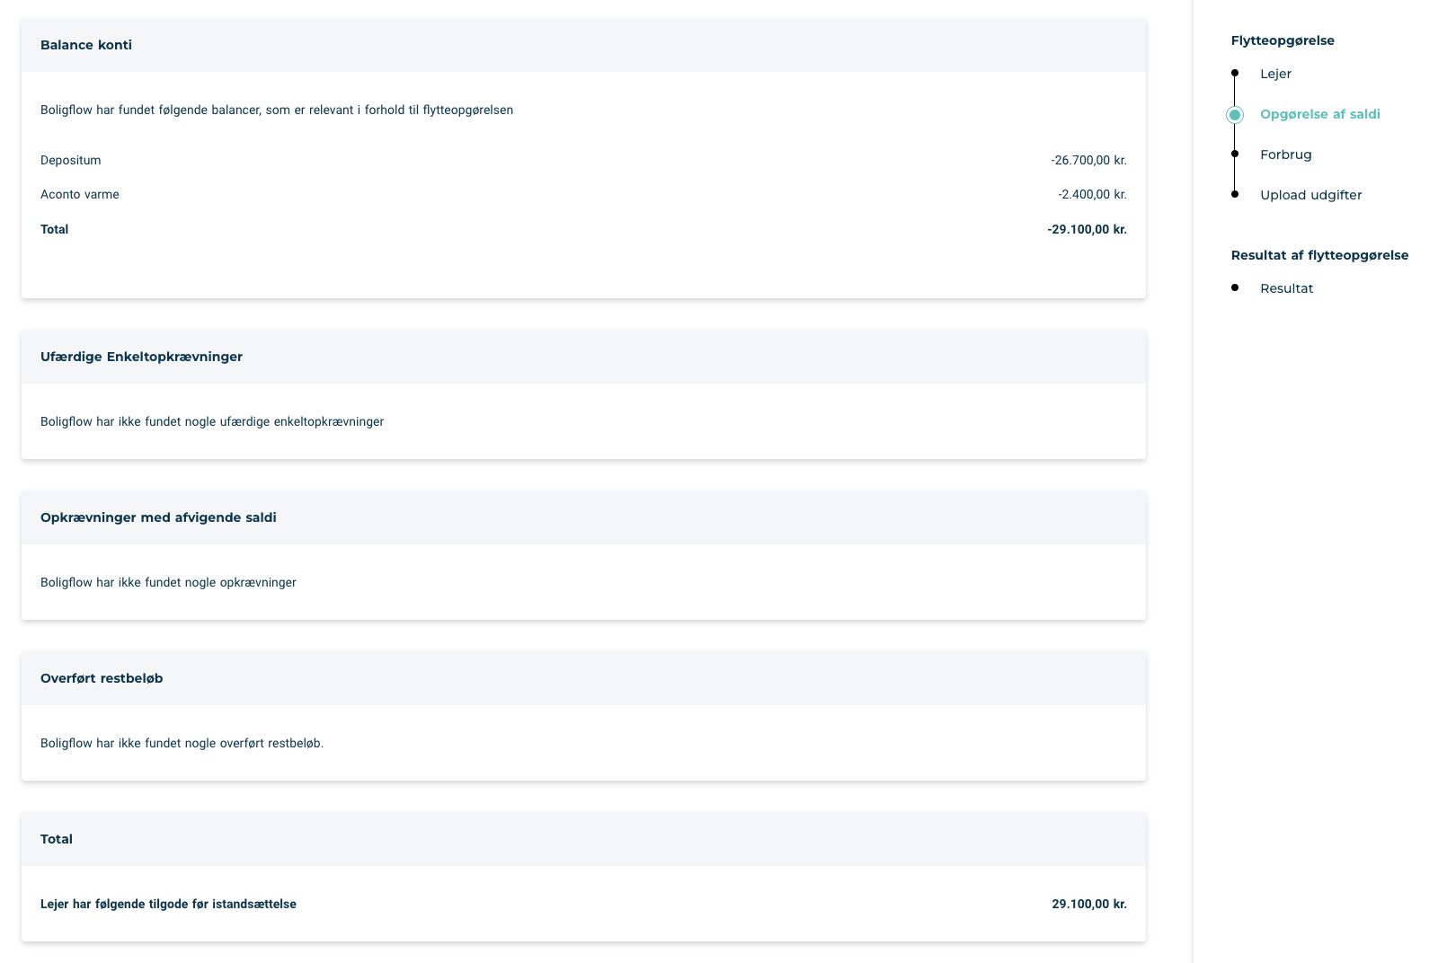The width and height of the screenshot is (1456, 963).
Task: Open the Resultat step
Action: 1286,288
